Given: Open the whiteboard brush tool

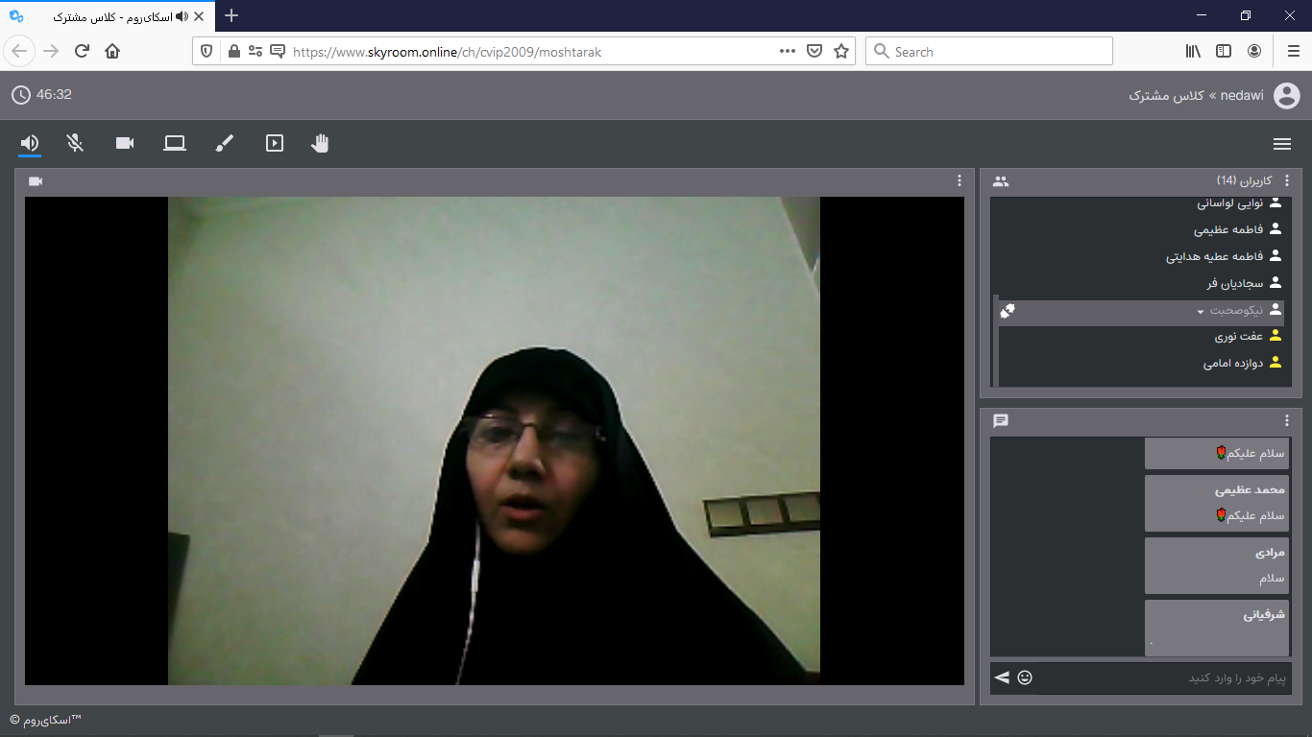Looking at the screenshot, I should pos(225,143).
